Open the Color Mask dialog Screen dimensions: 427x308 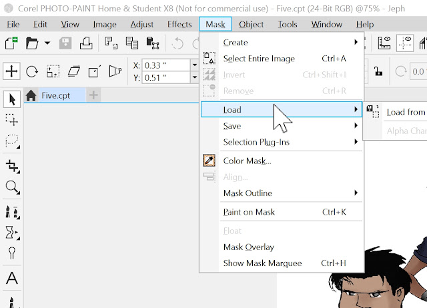click(x=282, y=161)
